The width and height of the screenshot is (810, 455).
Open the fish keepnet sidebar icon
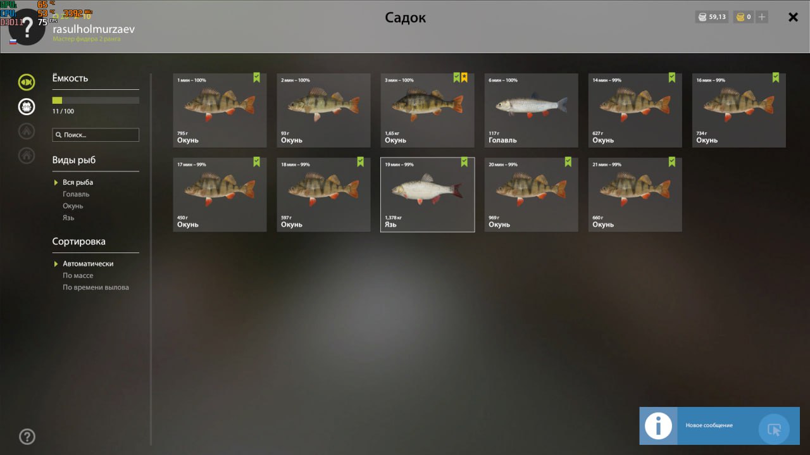tap(27, 82)
